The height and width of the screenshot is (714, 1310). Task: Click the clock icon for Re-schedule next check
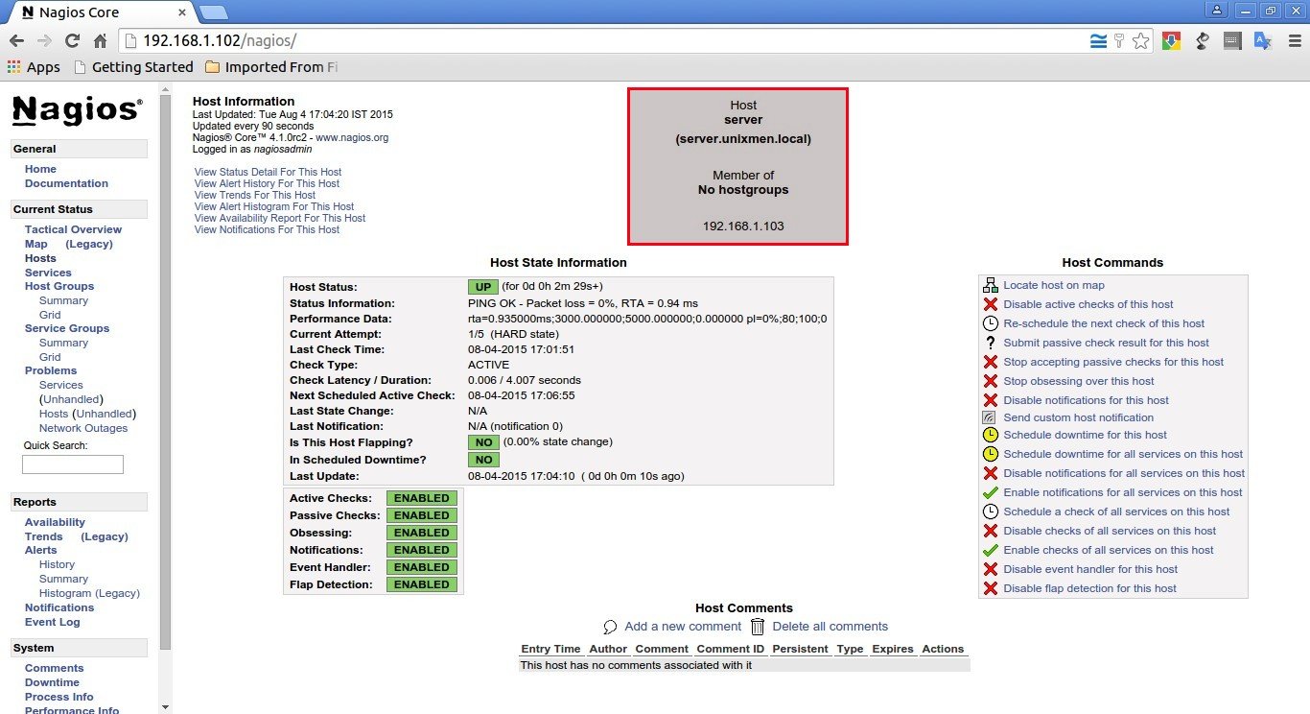click(x=991, y=323)
